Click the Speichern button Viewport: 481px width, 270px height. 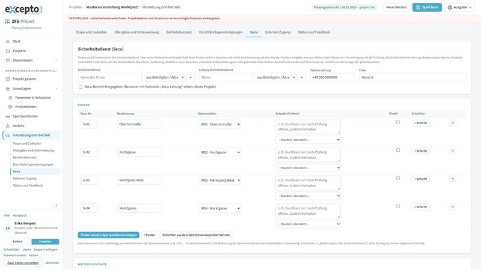(x=427, y=7)
